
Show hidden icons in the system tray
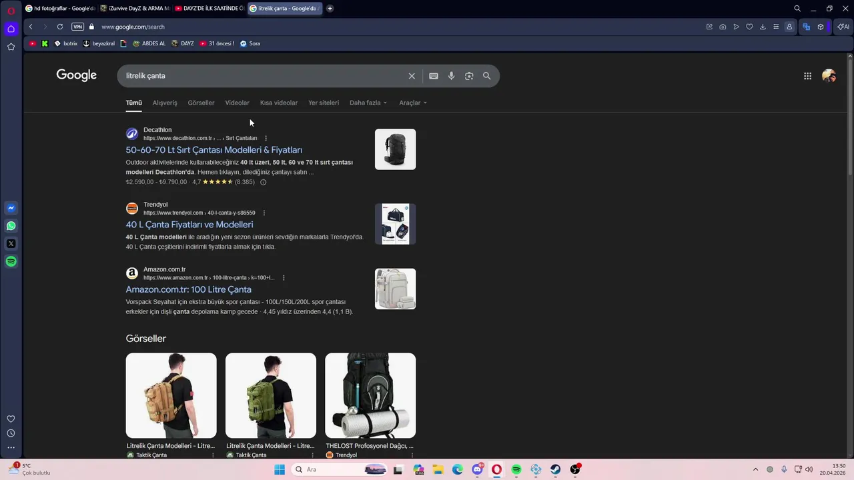755,469
